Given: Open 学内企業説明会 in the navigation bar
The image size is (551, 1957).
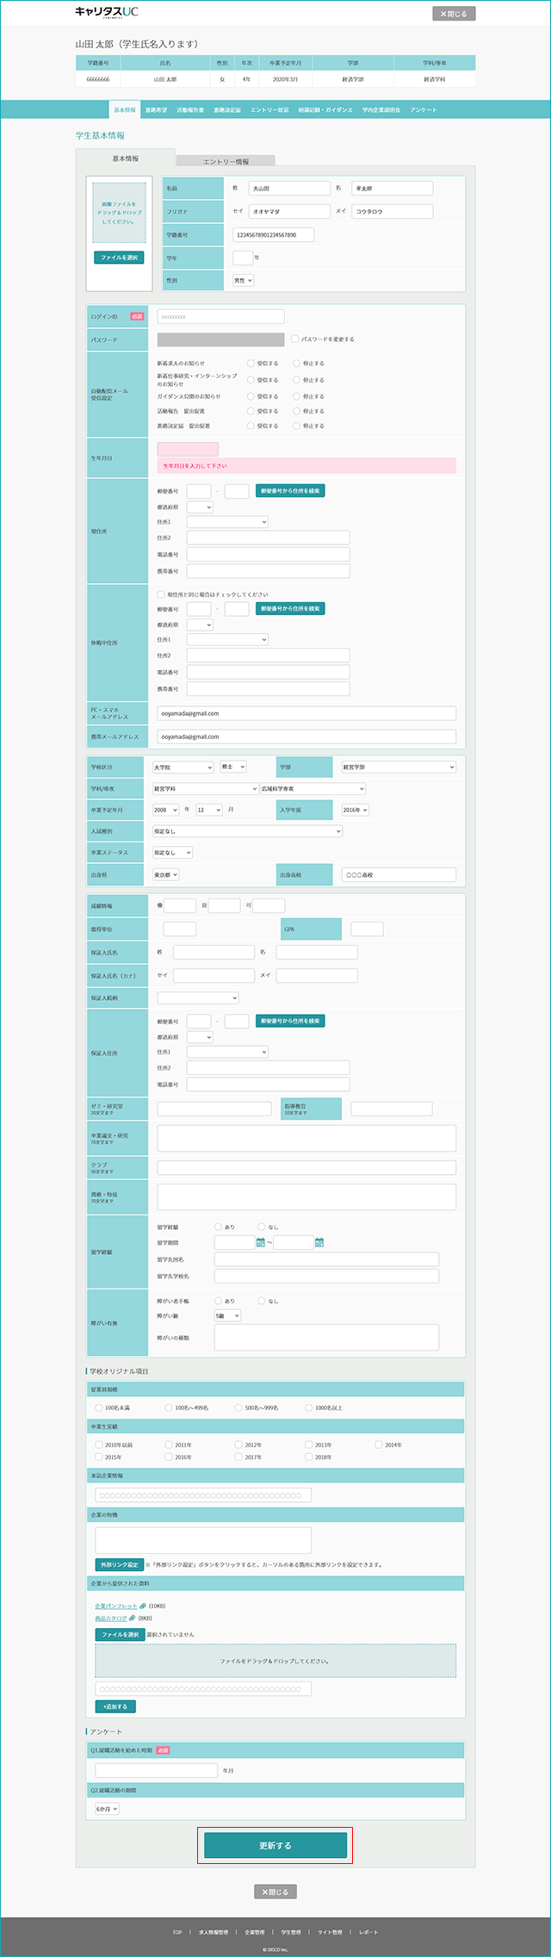Looking at the screenshot, I should click(381, 109).
